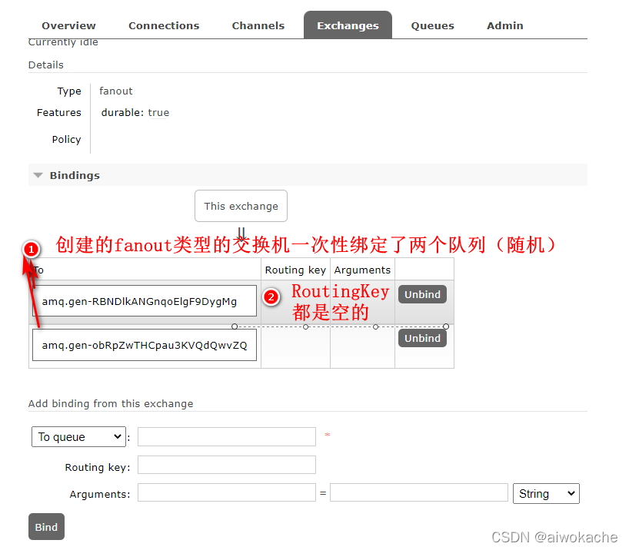Go to the Channels tab
This screenshot has height=550, width=629.
click(x=258, y=25)
